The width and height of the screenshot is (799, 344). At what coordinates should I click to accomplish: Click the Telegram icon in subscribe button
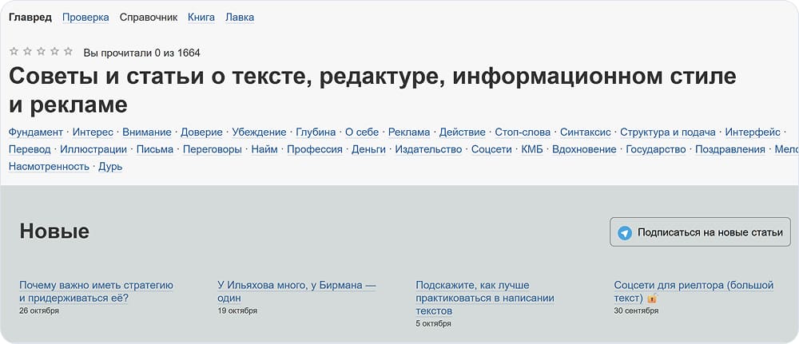click(x=625, y=233)
